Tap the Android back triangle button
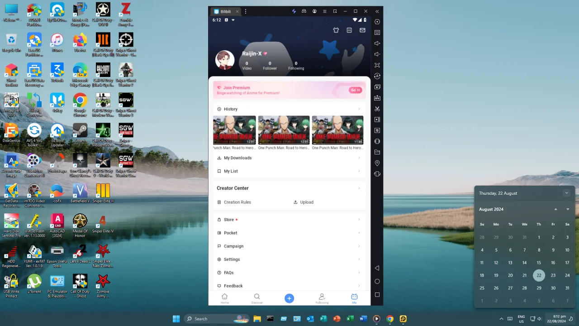Screen dimensions: 579x326 [x=377, y=268]
